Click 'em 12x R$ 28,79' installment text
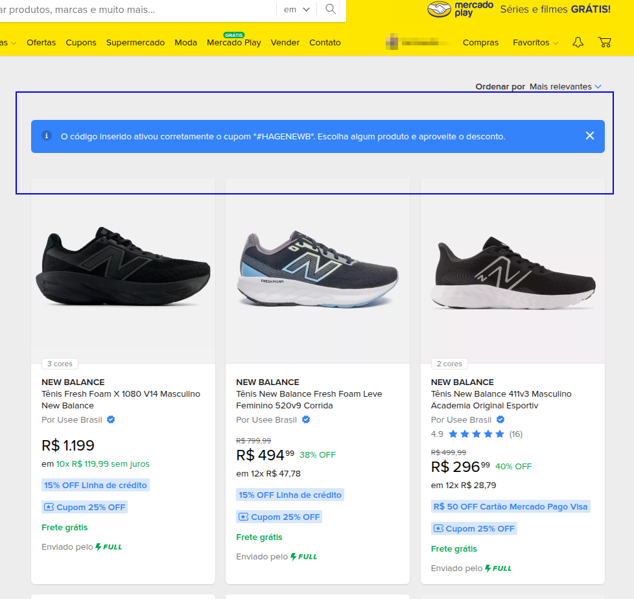Screen dimensions: 634x599 tap(464, 486)
